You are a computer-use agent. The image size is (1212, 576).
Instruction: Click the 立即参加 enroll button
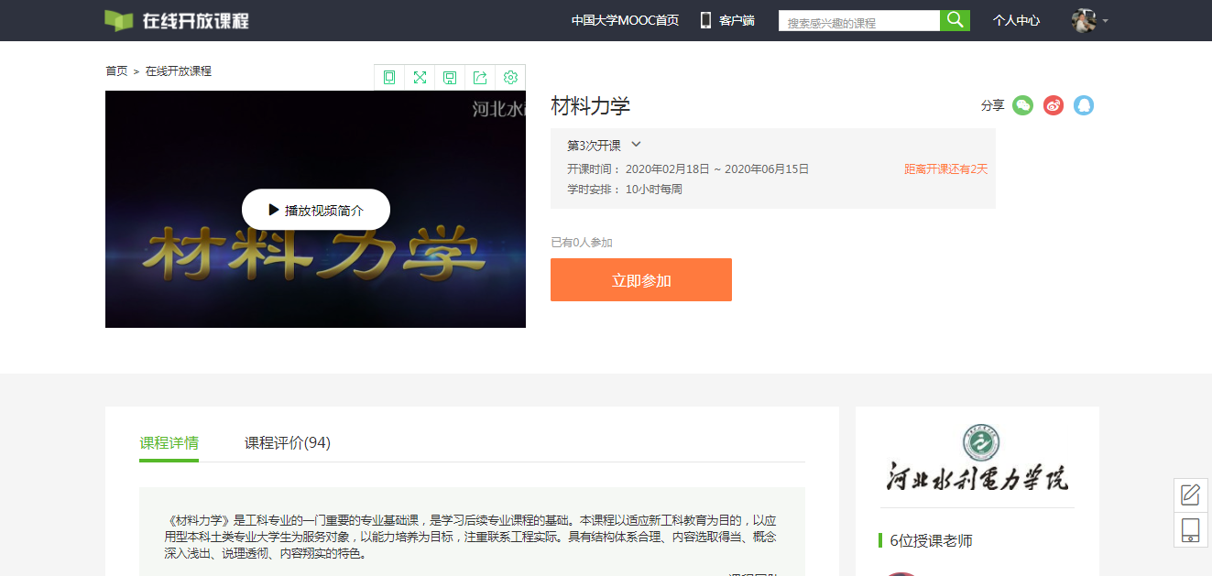pyautogui.click(x=641, y=280)
